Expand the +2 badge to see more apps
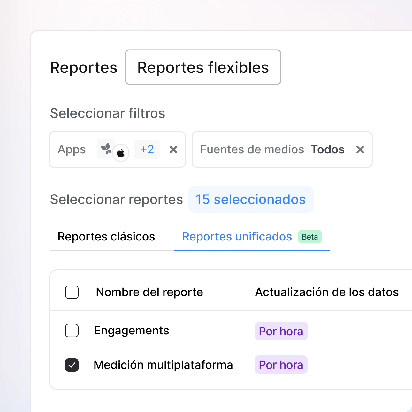The height and width of the screenshot is (412, 412). [x=147, y=149]
